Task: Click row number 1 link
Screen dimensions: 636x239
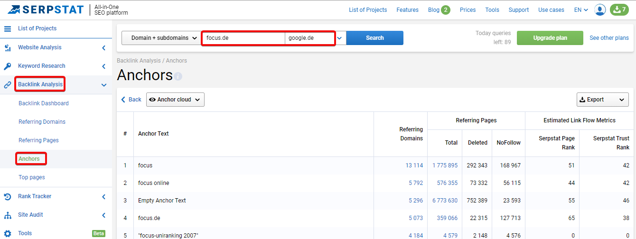Action: [125, 165]
